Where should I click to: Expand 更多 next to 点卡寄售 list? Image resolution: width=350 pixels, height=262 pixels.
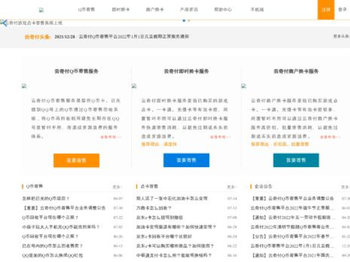pos(232,187)
